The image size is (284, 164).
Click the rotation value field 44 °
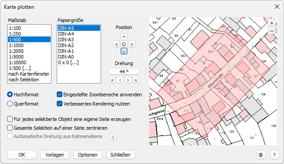click(x=124, y=71)
